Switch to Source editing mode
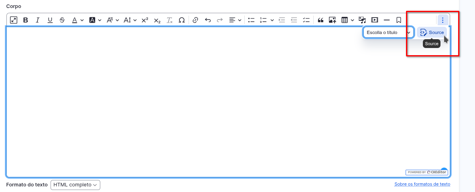The image size is (475, 192). [432, 32]
